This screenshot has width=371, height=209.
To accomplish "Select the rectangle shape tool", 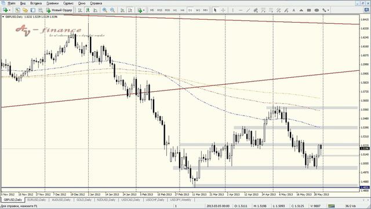I will pos(309,10).
